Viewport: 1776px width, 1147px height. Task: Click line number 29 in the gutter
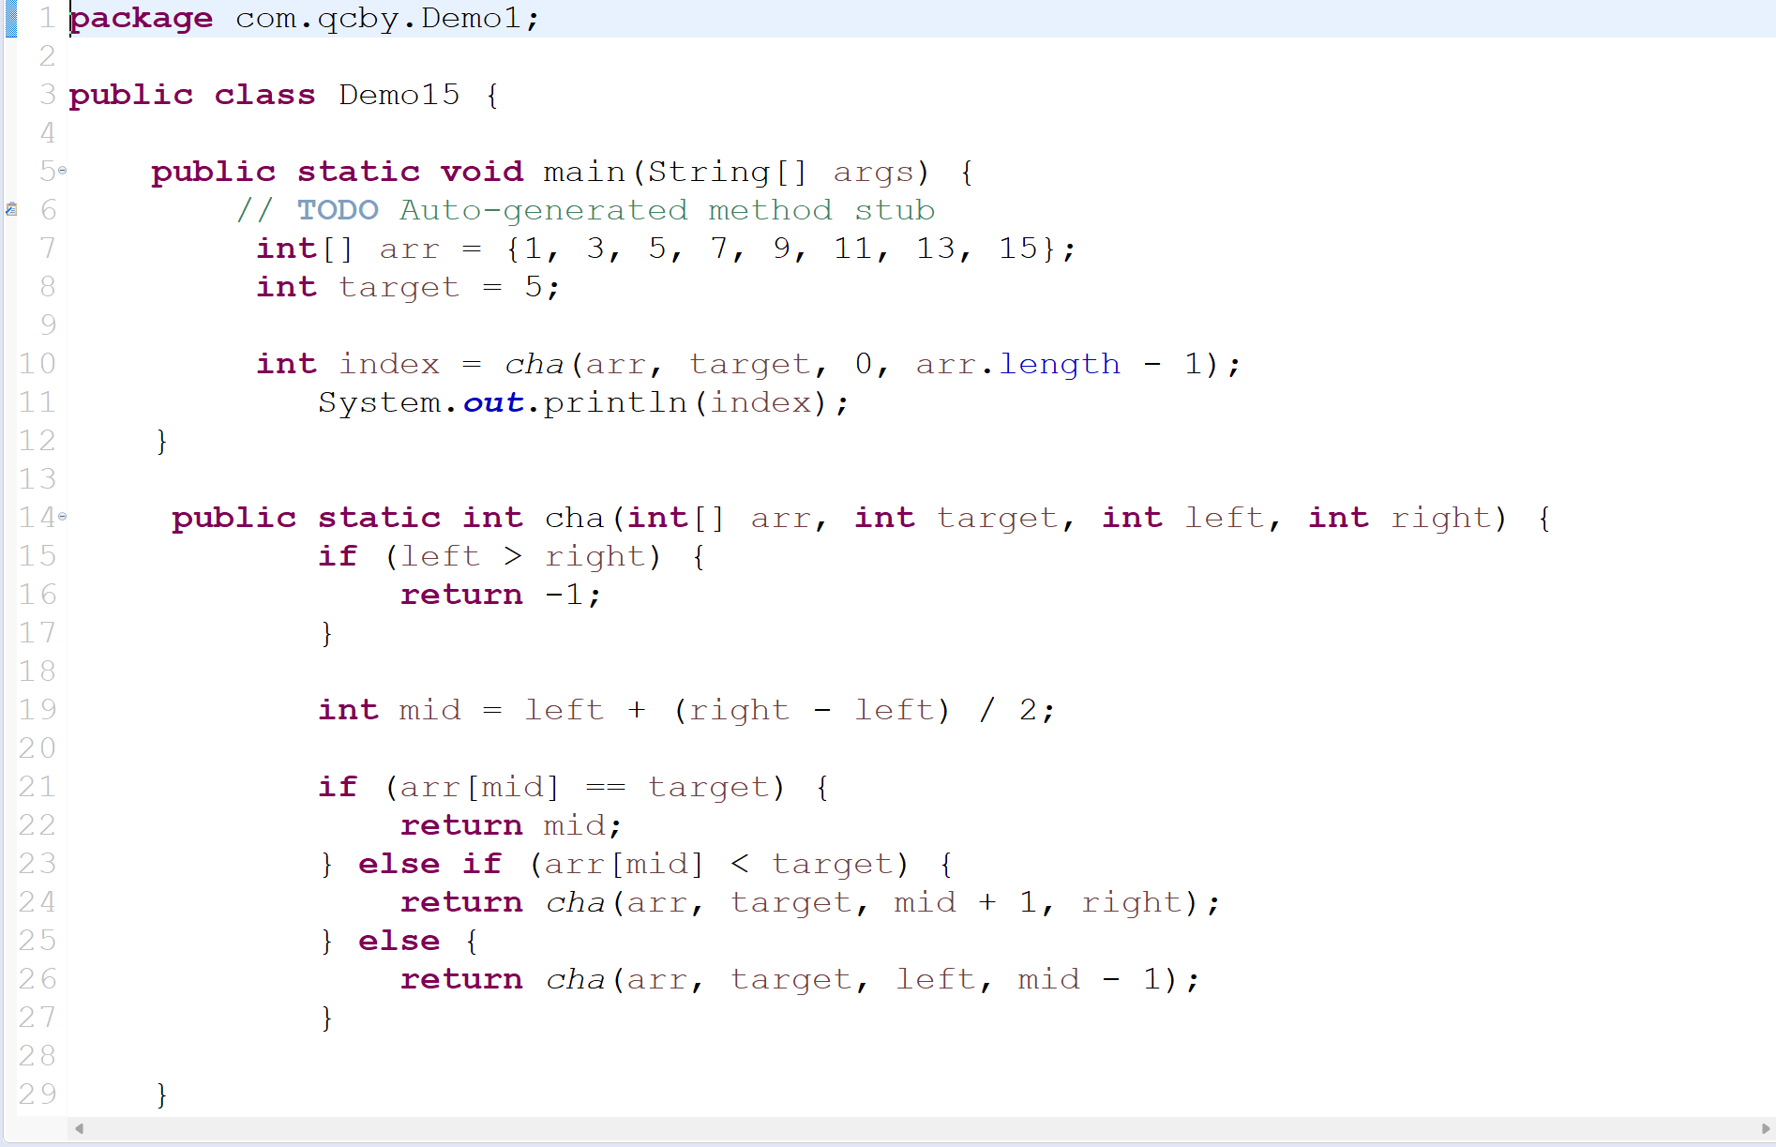[38, 1094]
